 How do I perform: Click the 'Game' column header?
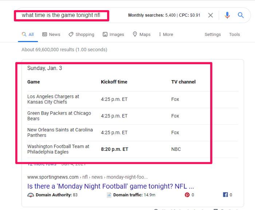34,82
